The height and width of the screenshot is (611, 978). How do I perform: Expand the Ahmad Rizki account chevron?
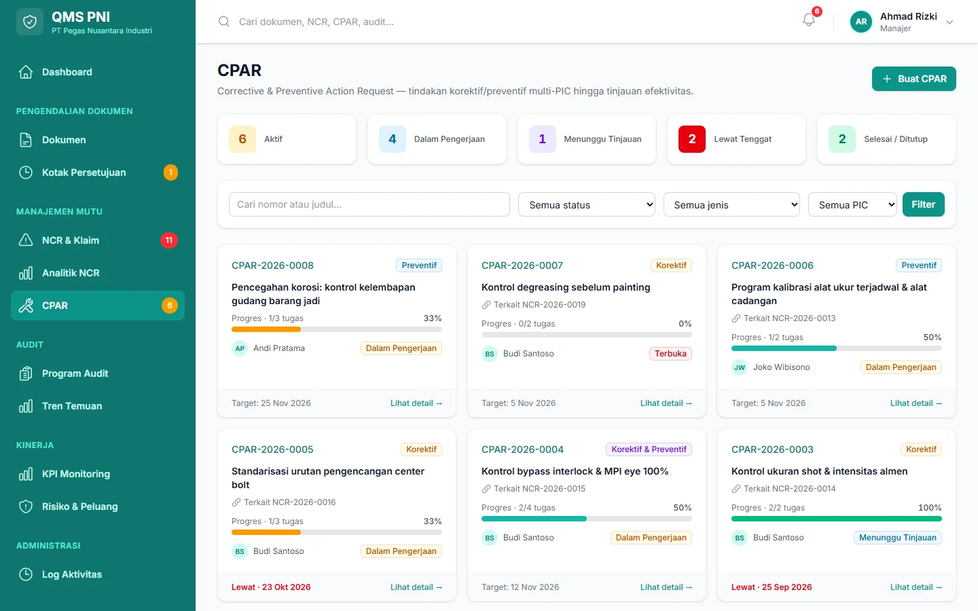[x=949, y=22]
